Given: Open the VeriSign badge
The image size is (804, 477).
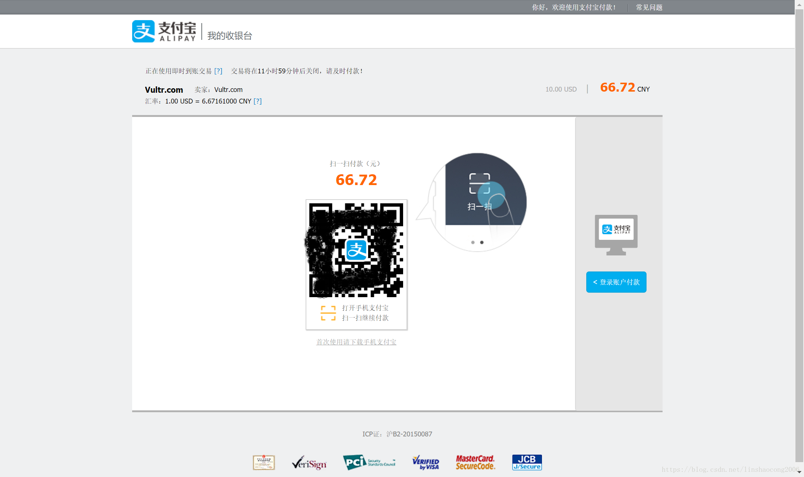Looking at the screenshot, I should 309,463.
